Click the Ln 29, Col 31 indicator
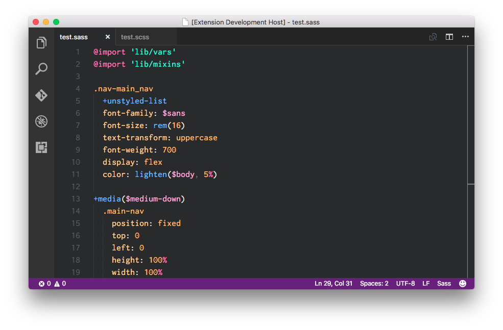This screenshot has height=330, width=503. [333, 284]
